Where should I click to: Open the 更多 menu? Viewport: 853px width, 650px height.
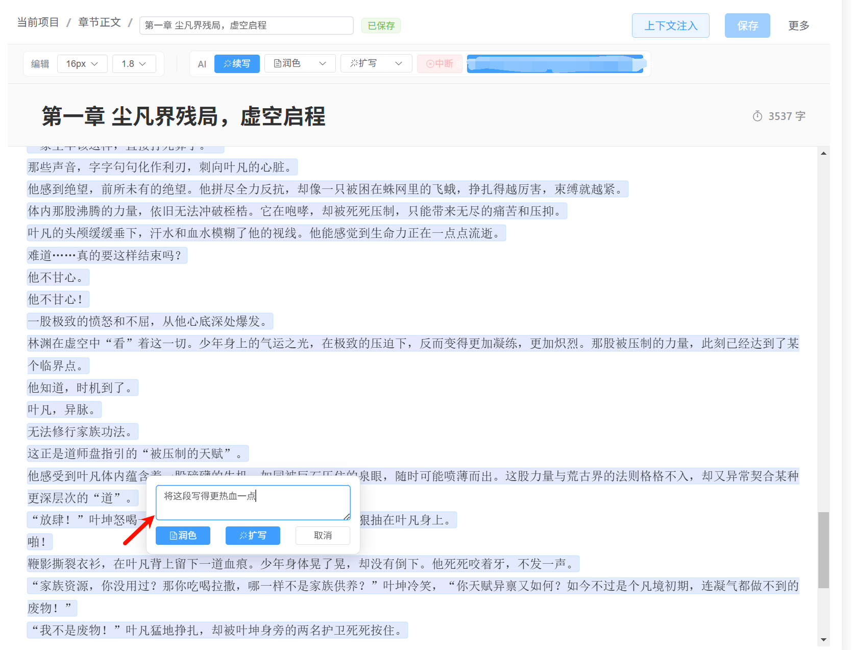pos(798,26)
